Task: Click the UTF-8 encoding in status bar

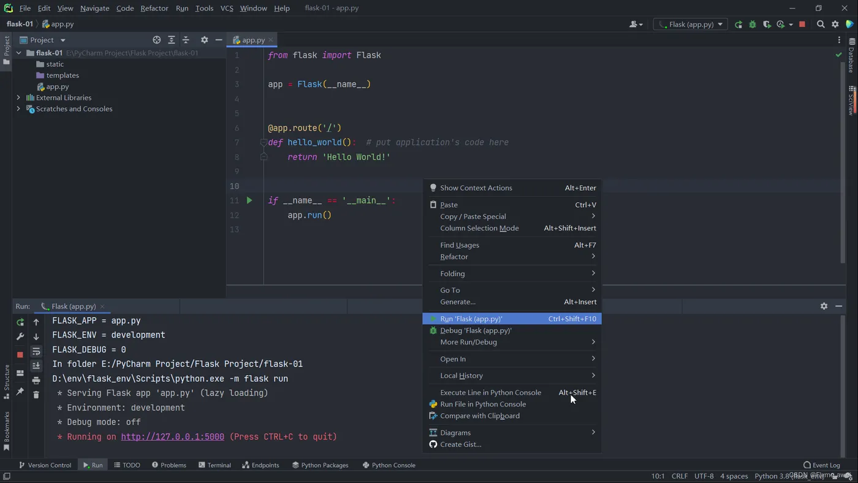Action: pos(704,476)
